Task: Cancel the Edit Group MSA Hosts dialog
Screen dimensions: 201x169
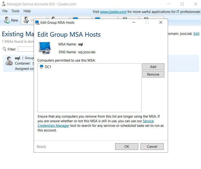Action: [x=152, y=146]
